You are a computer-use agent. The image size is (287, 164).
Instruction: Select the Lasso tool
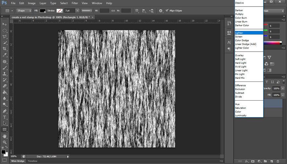[x=5, y=36]
